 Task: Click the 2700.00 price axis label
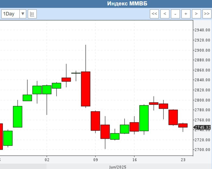coord(202,150)
